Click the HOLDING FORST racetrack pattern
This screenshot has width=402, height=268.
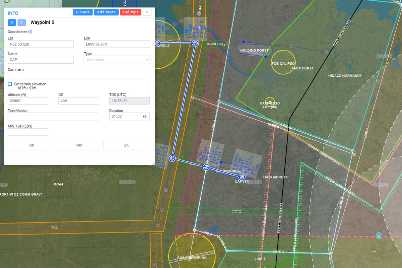255,49
